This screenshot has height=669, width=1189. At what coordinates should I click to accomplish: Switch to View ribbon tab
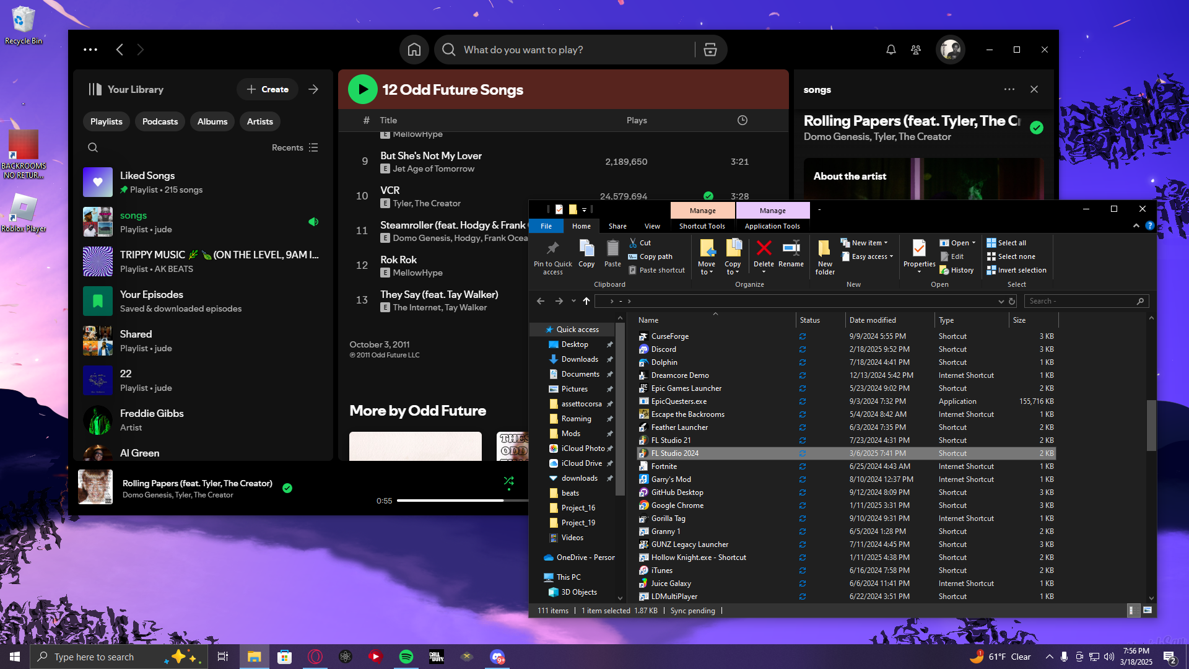(x=652, y=226)
